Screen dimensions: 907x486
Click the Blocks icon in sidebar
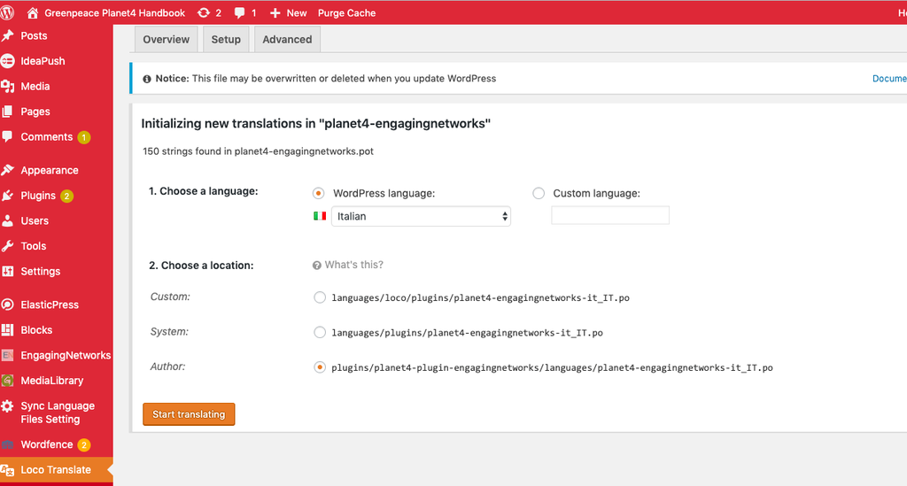7,330
